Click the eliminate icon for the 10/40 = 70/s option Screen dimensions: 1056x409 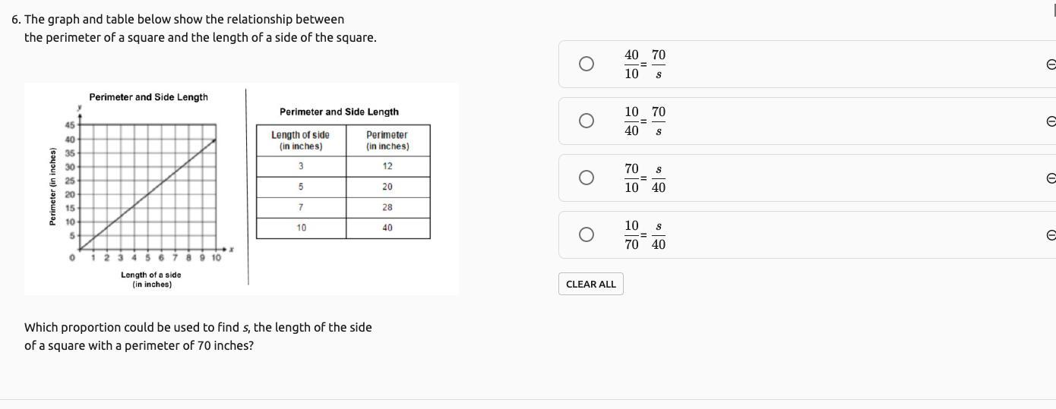coord(1051,121)
